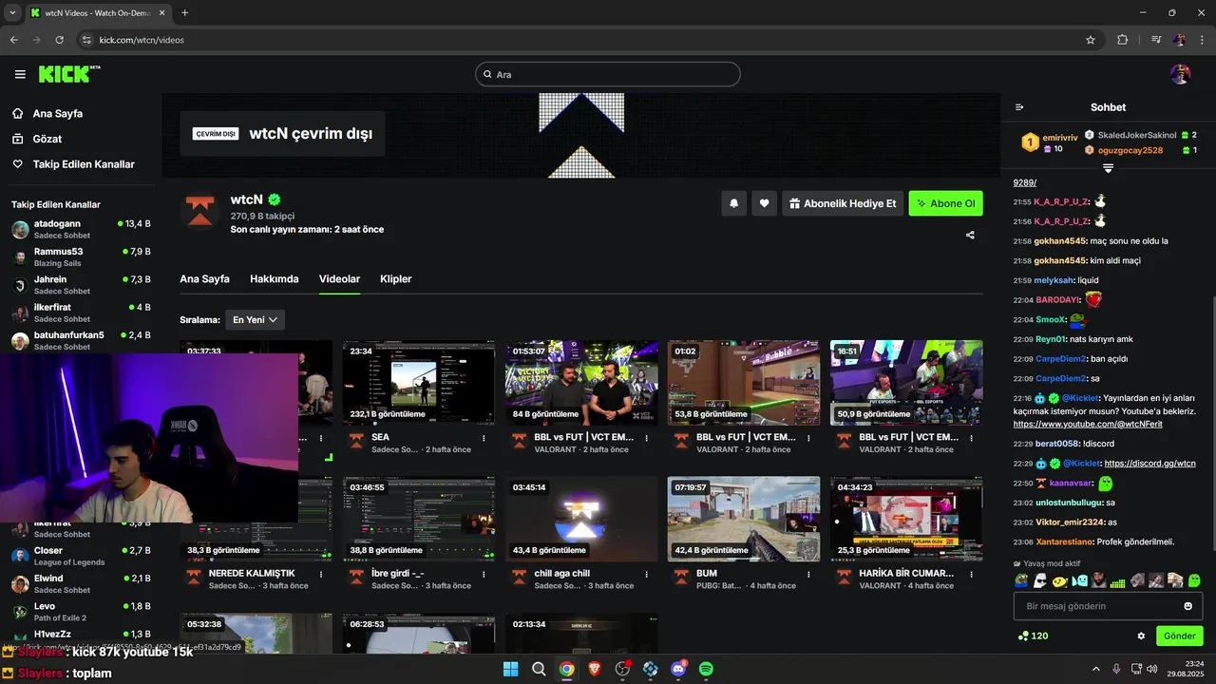Open Rammus53 followed channel

tap(81, 257)
